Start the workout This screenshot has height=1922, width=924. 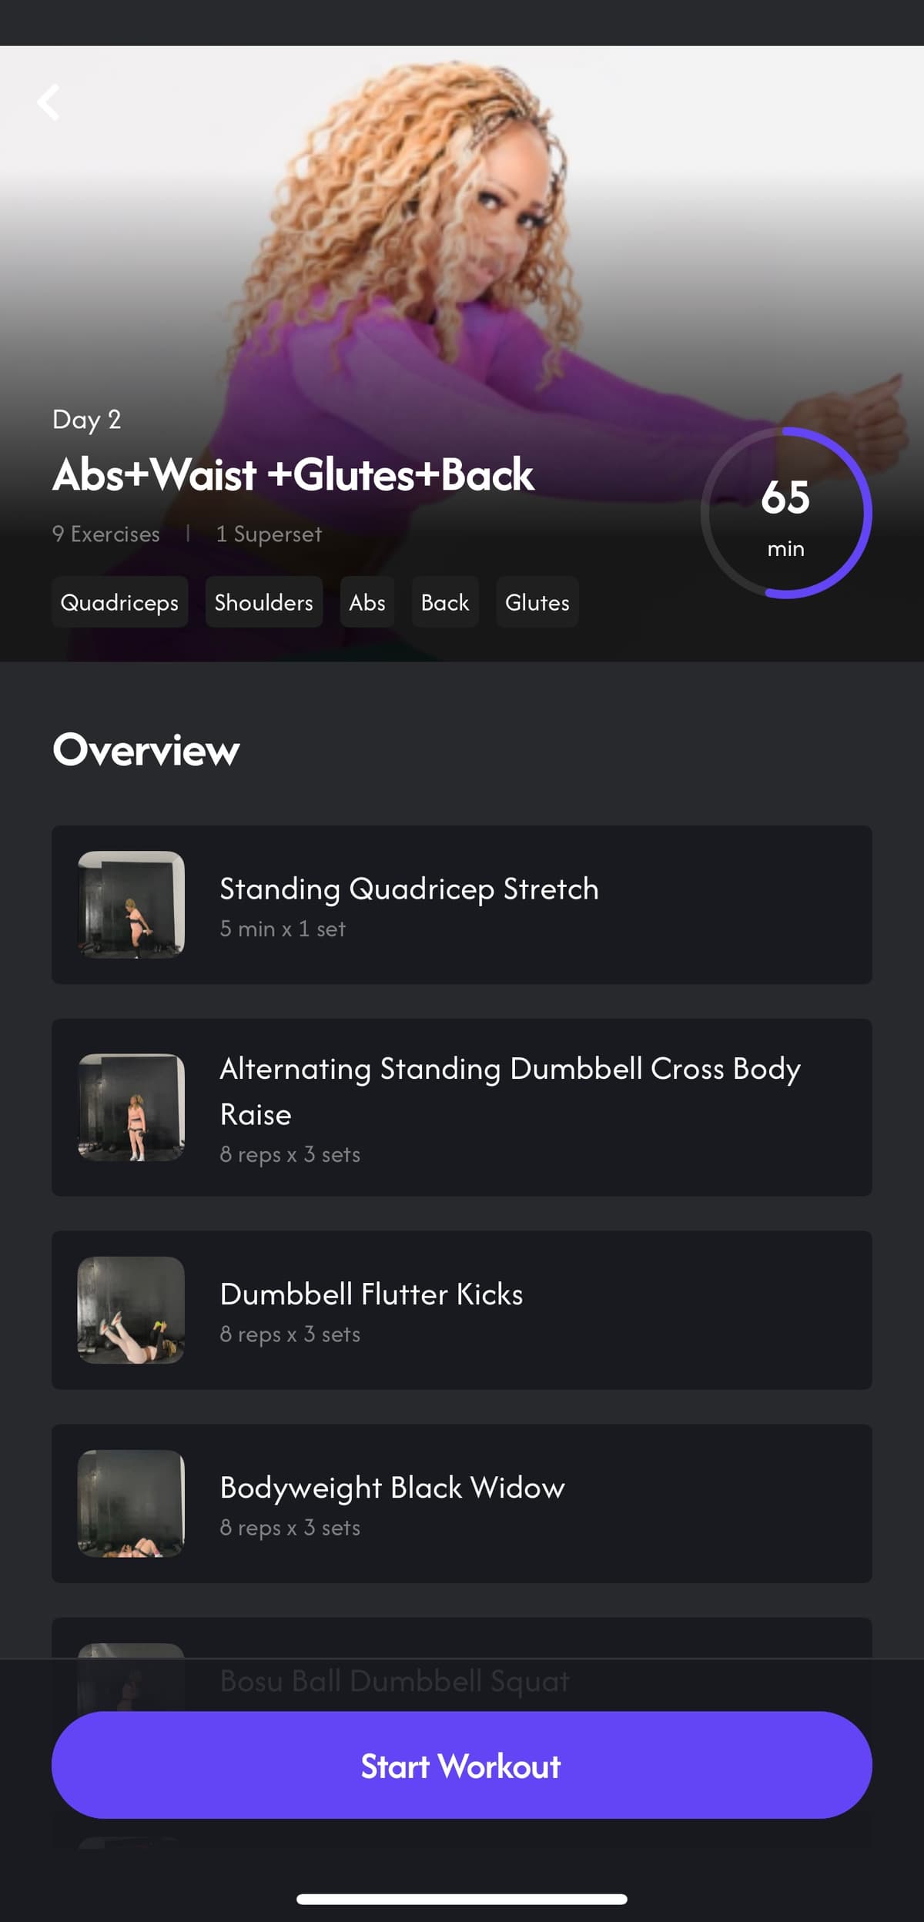coord(462,1766)
